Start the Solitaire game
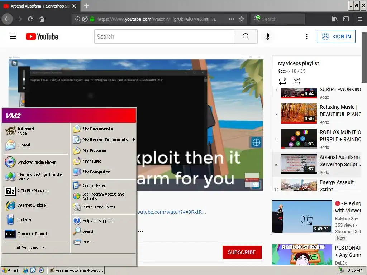367x275 pixels. pyautogui.click(x=18, y=219)
